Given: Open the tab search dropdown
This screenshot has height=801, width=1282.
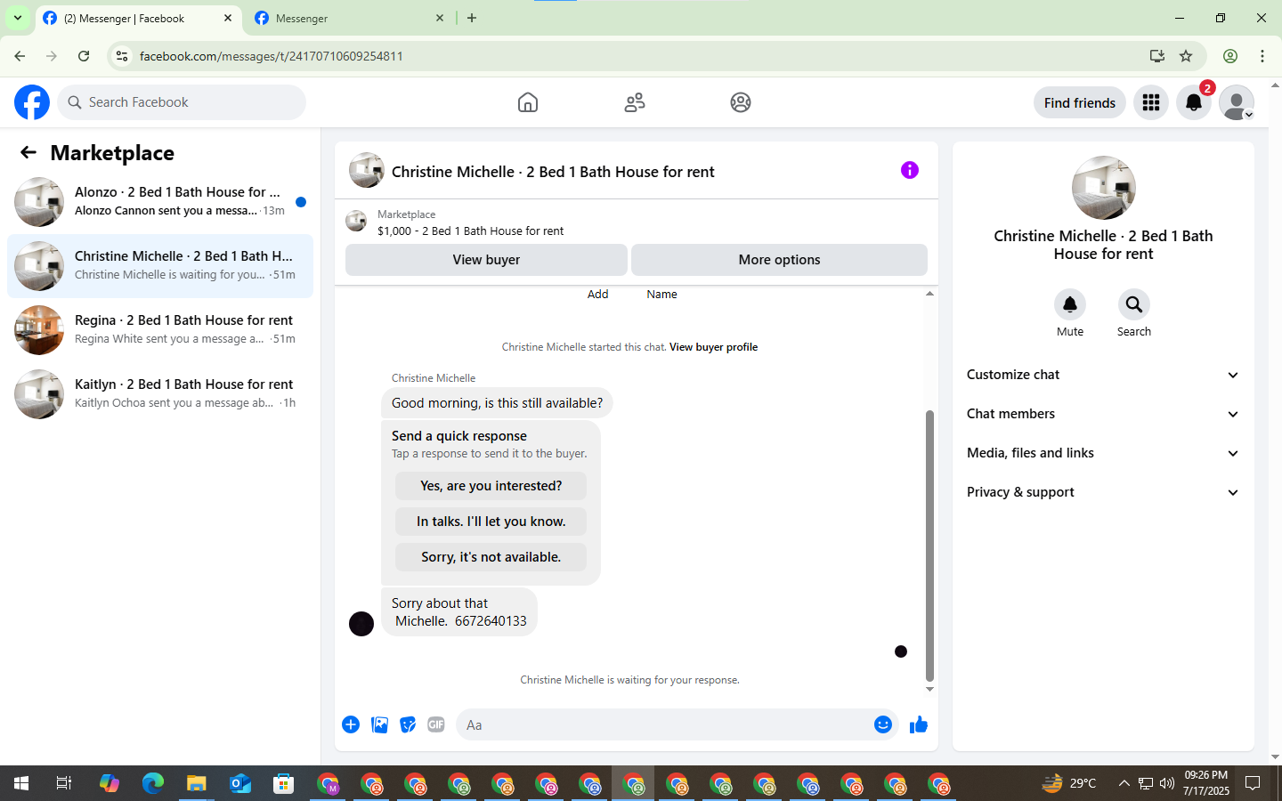Looking at the screenshot, I should [x=17, y=18].
